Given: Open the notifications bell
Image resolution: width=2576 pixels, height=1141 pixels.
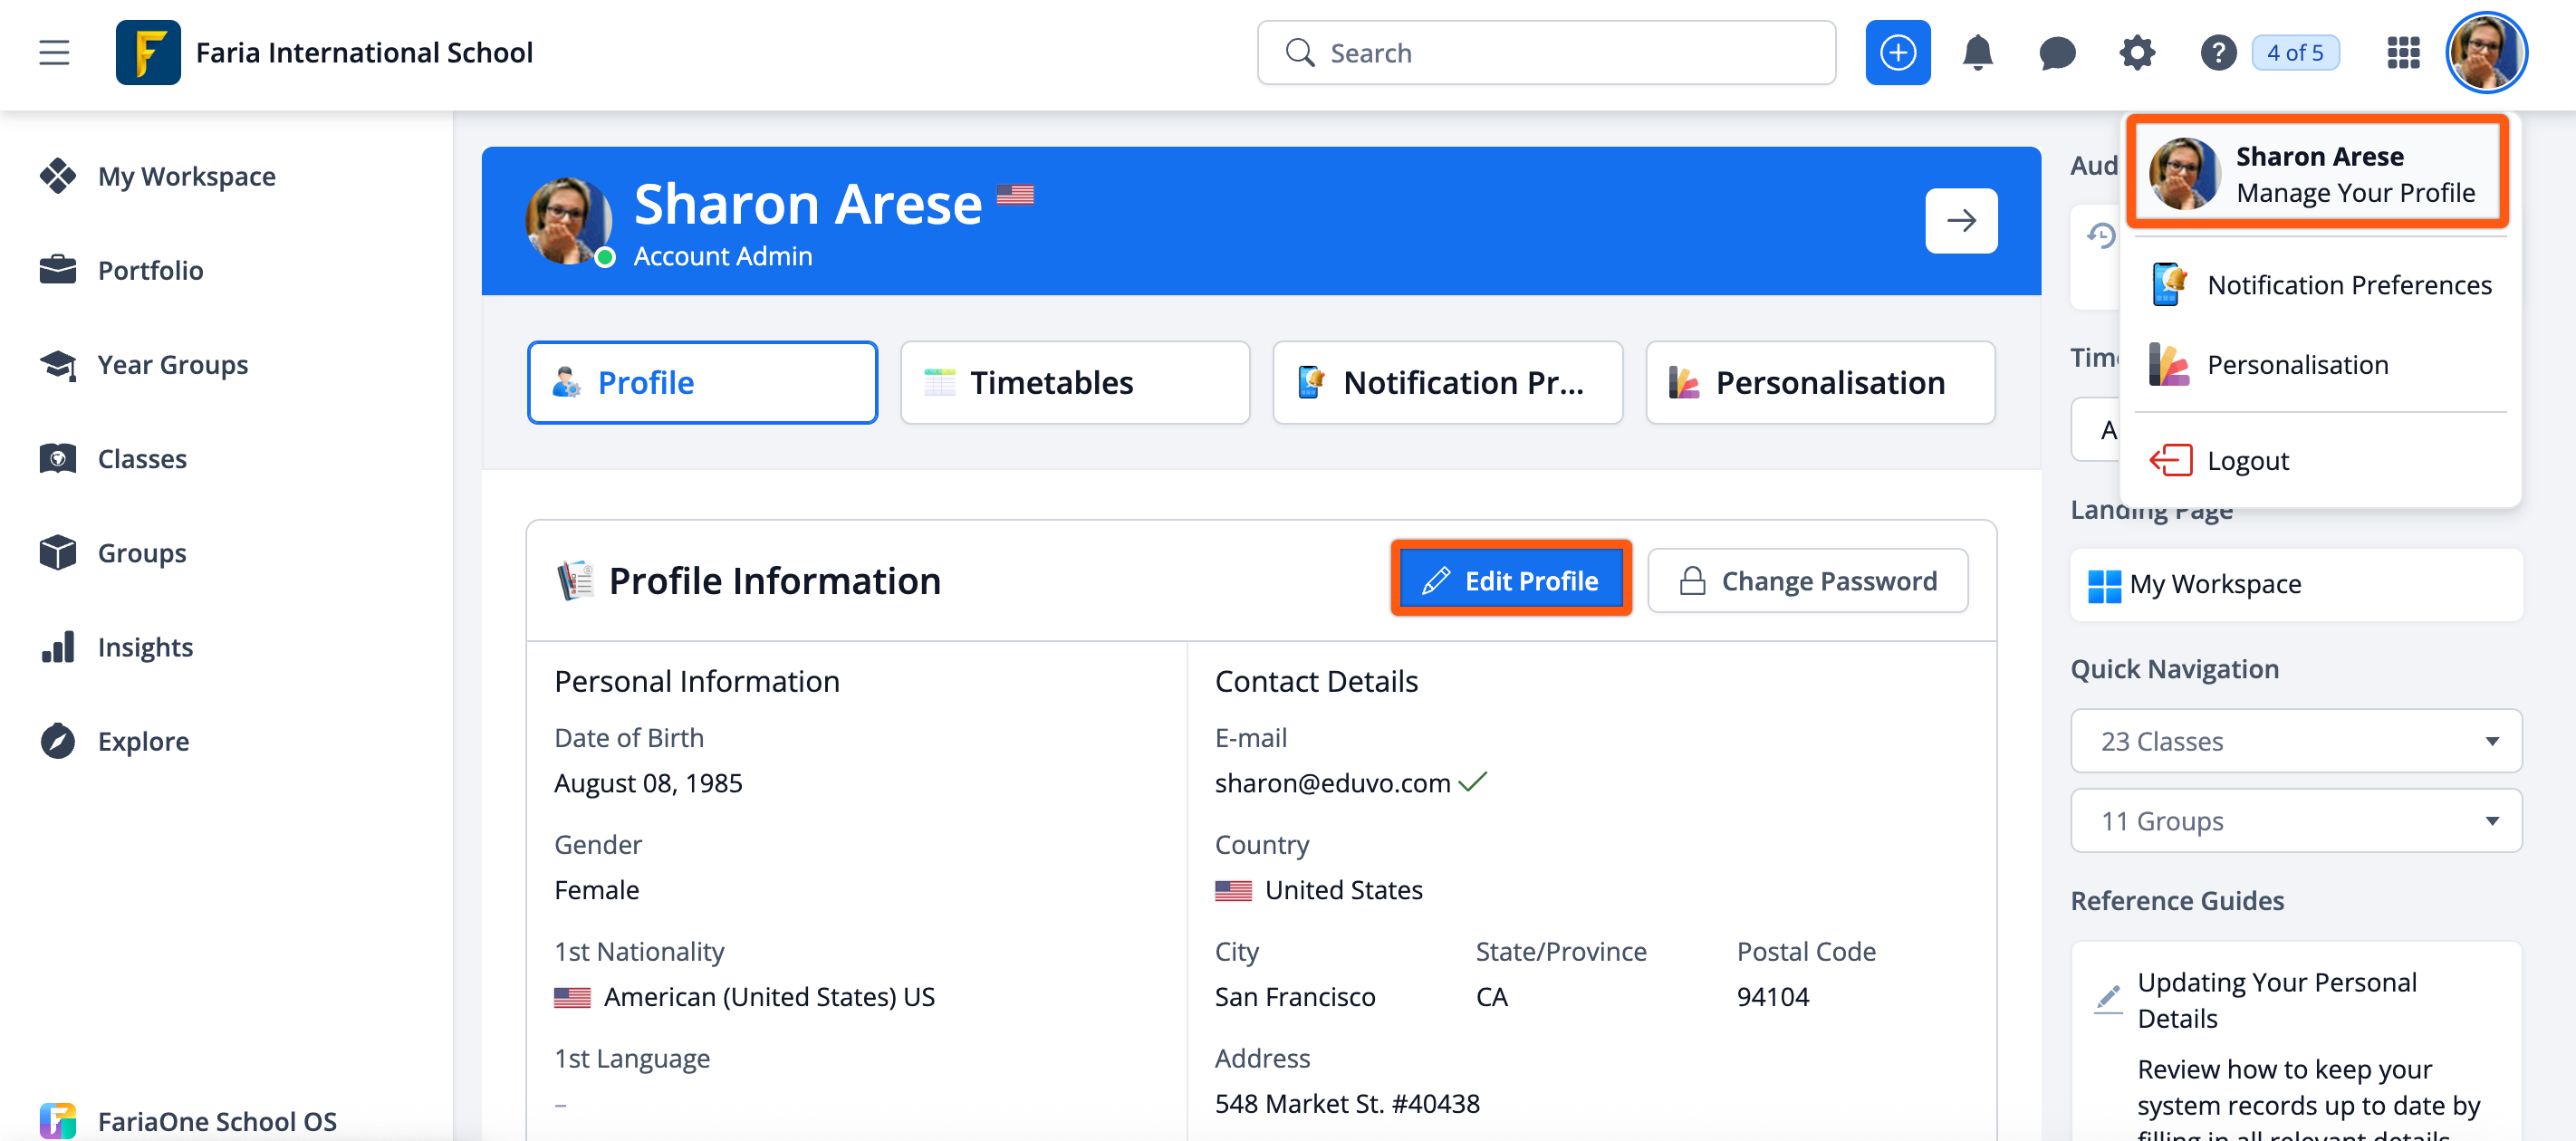Looking at the screenshot, I should click(1977, 52).
